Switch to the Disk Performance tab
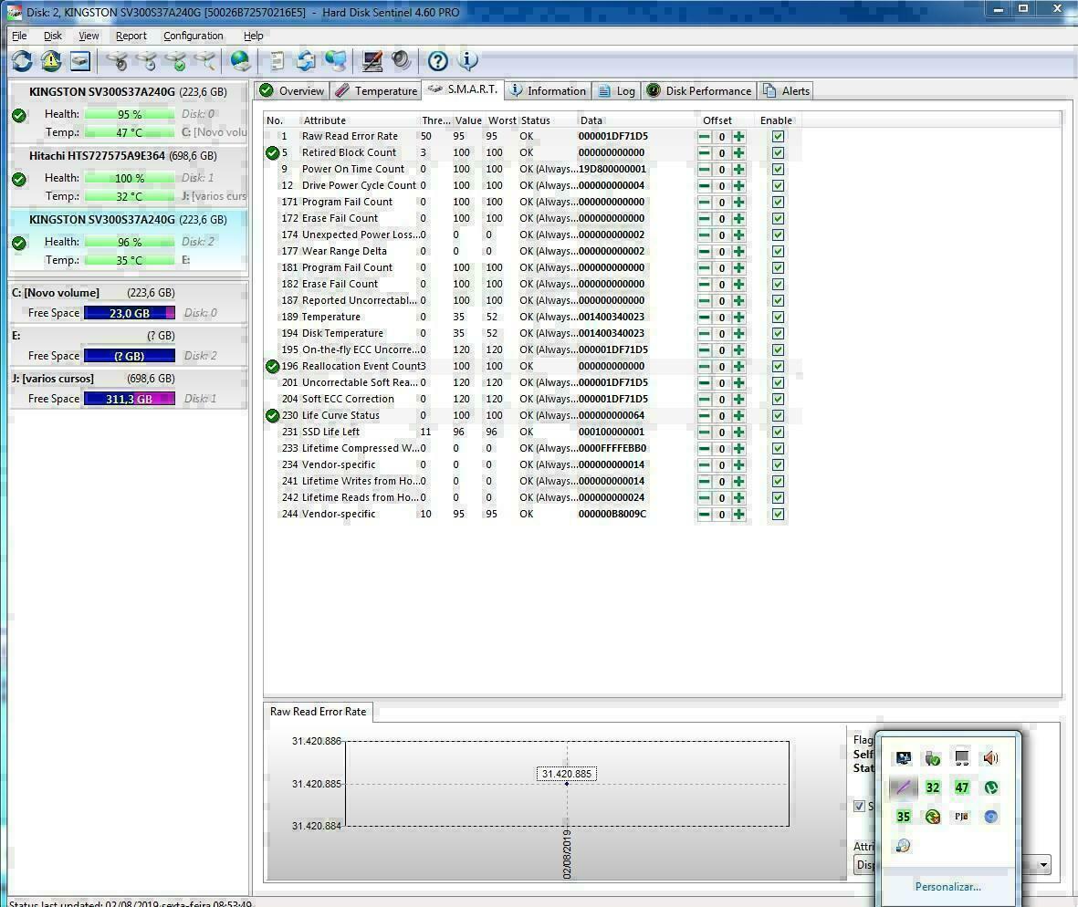Image resolution: width=1078 pixels, height=907 pixels. [x=699, y=90]
